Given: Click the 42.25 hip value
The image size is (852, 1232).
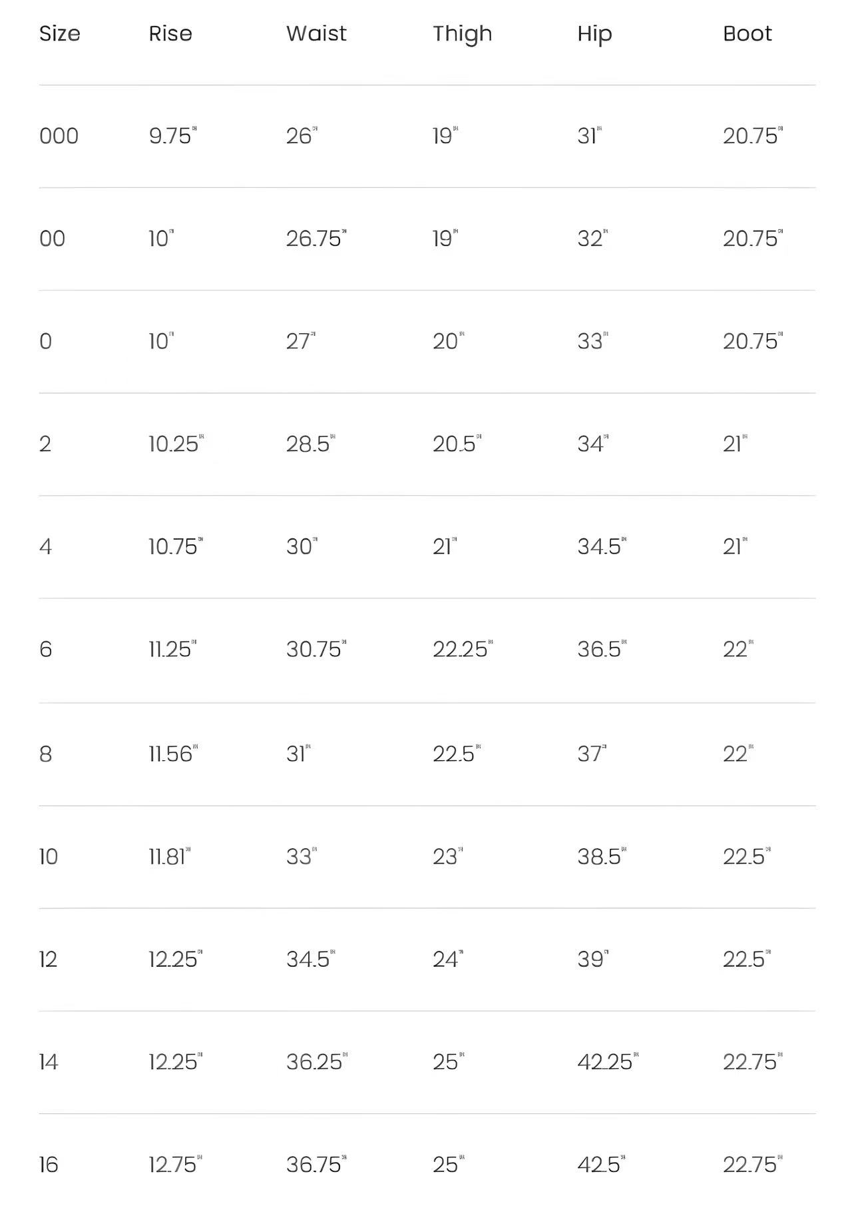Looking at the screenshot, I should [x=605, y=1061].
